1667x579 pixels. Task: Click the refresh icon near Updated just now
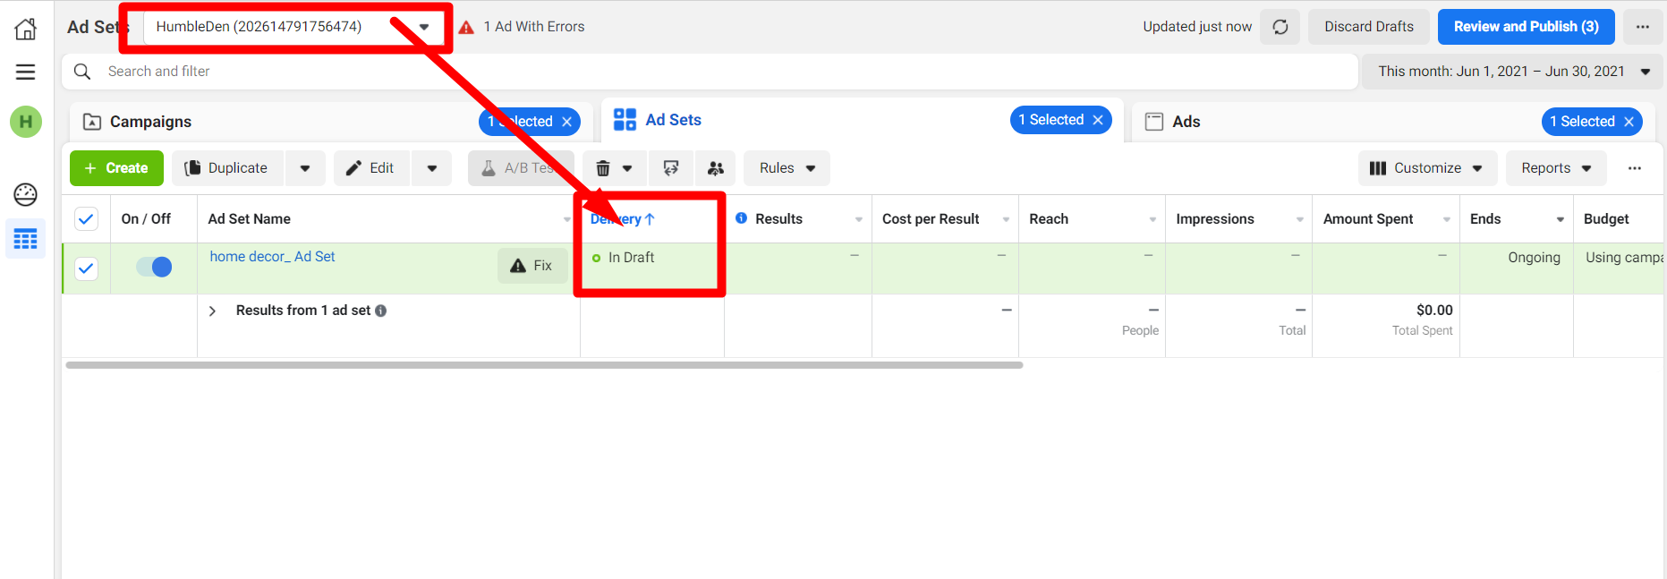1280,27
